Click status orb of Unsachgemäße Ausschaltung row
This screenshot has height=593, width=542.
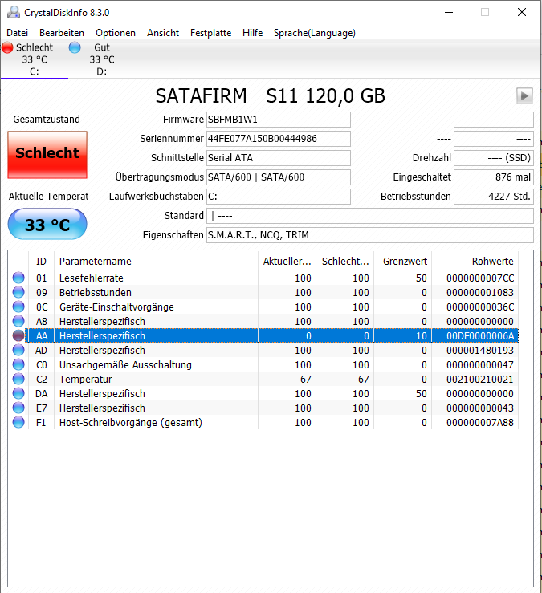pos(18,364)
